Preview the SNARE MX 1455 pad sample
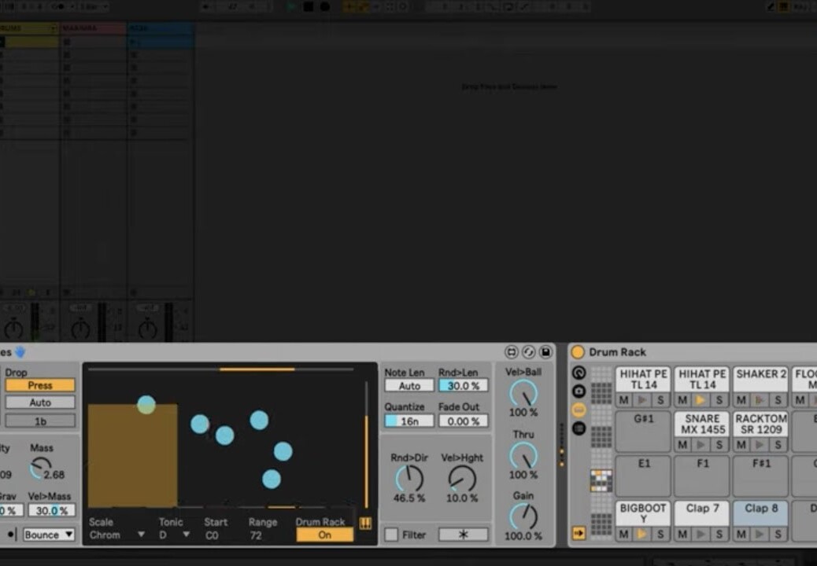Screen dimensions: 817x566 pos(701,445)
